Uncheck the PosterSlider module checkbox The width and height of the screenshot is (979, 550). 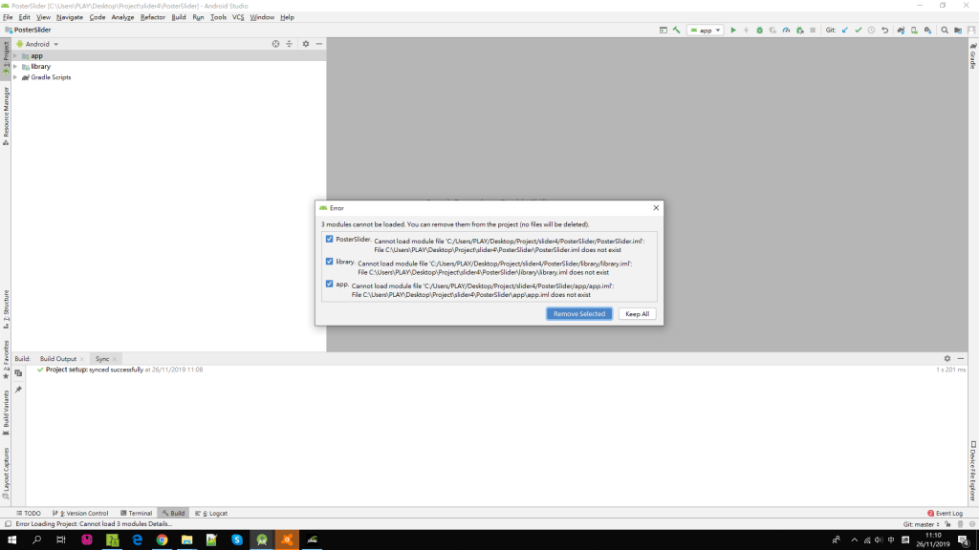(x=329, y=239)
